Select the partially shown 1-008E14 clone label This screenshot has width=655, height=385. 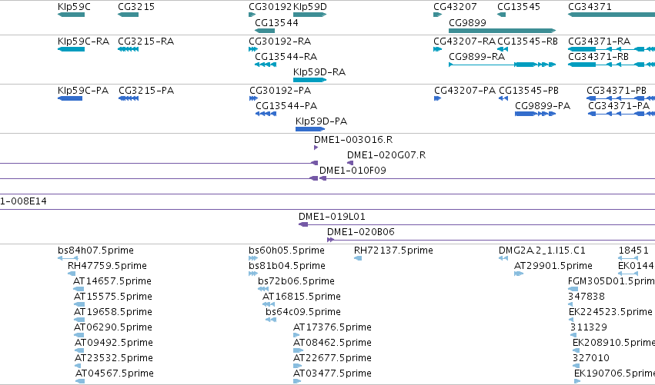[x=23, y=201]
